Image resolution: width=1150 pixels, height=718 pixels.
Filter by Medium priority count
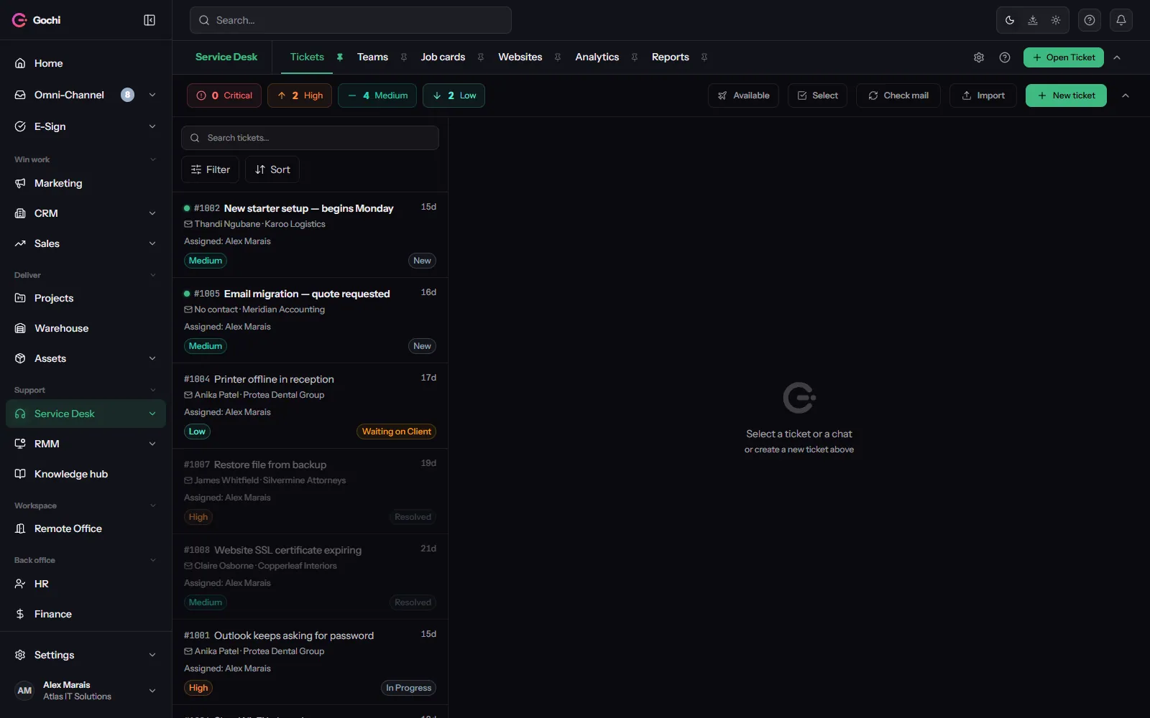[x=377, y=95]
